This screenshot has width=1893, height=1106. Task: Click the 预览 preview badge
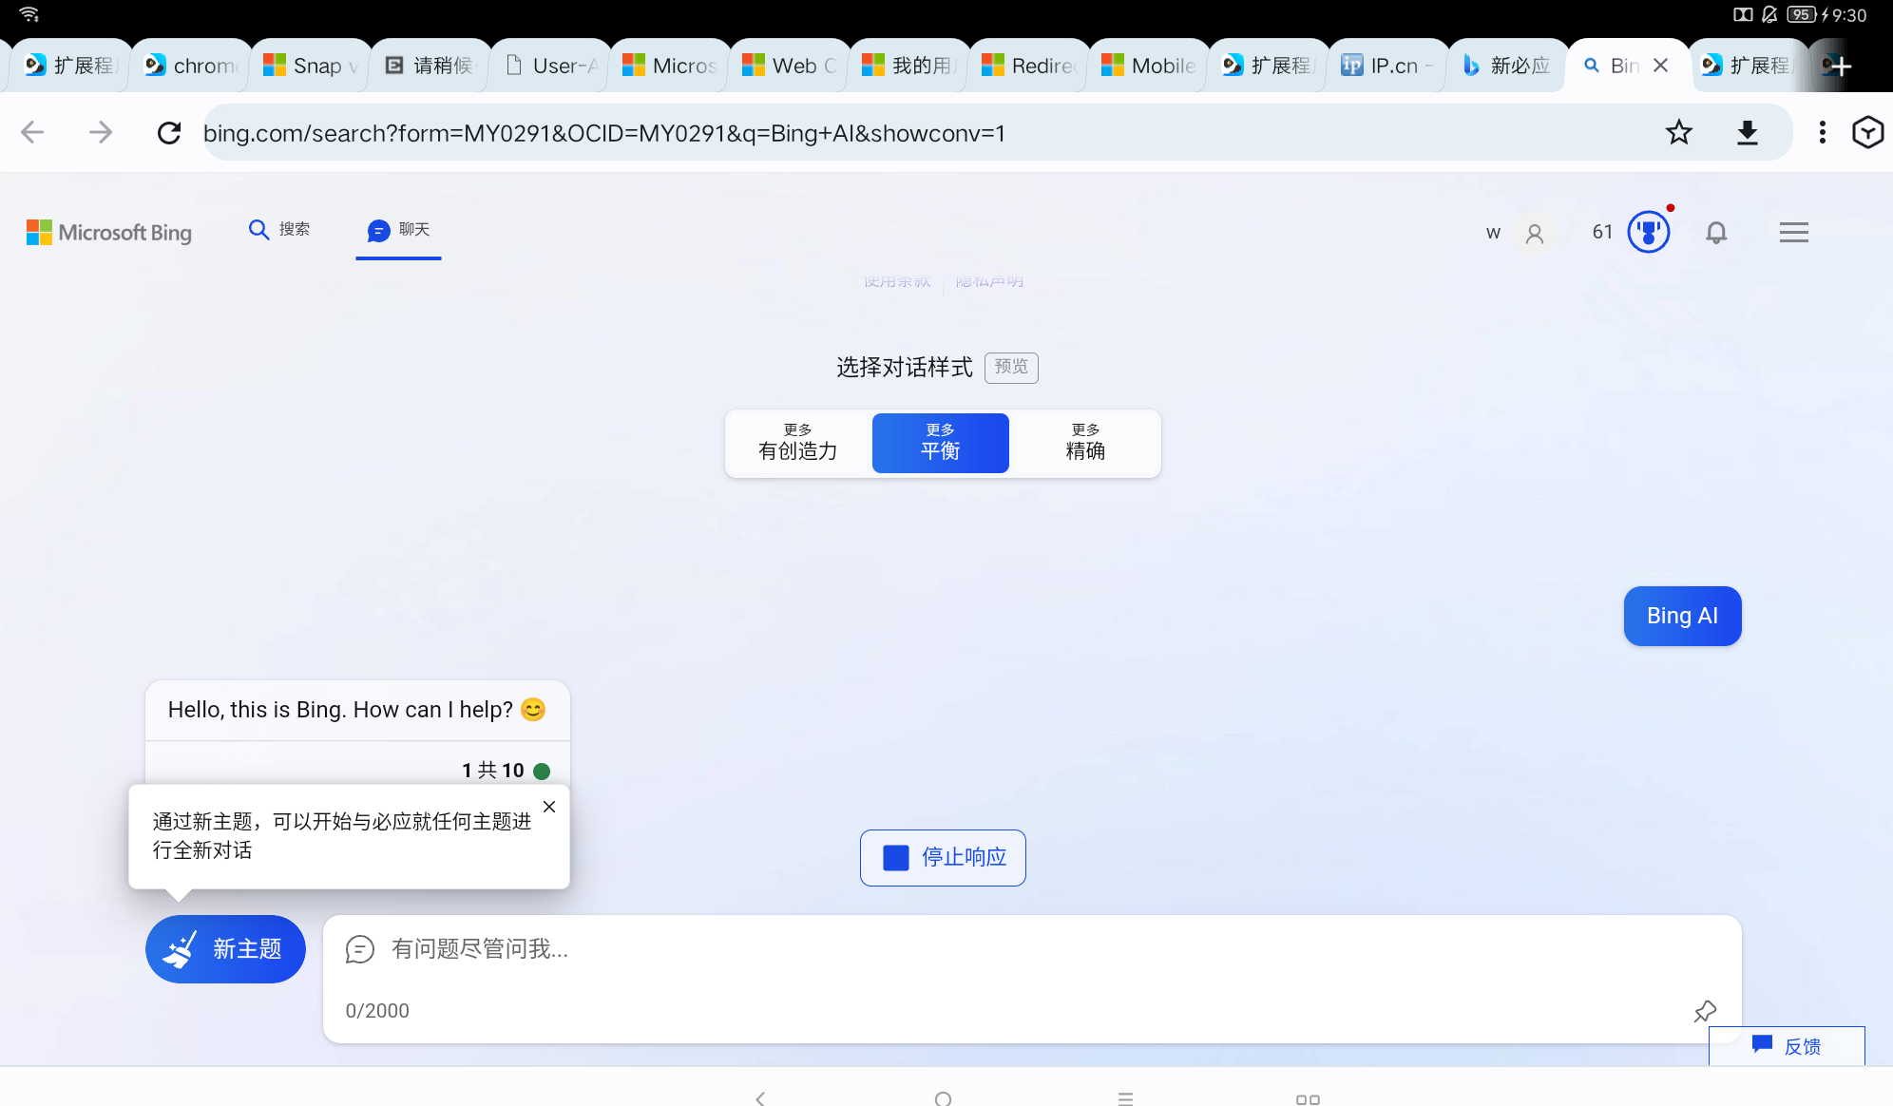tap(1011, 367)
